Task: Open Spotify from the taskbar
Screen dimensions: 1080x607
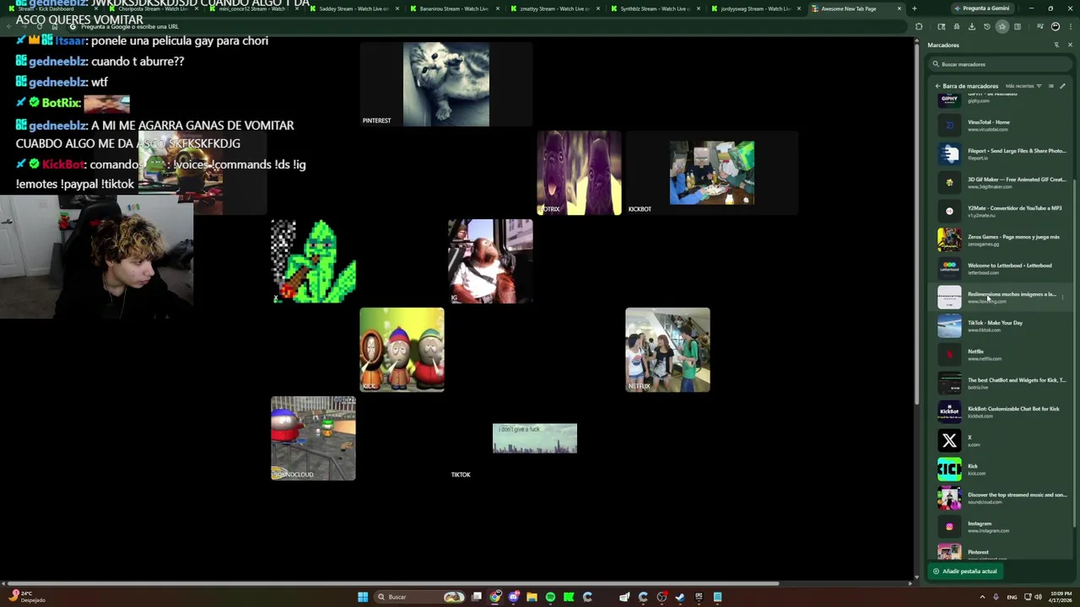Action: [550, 597]
